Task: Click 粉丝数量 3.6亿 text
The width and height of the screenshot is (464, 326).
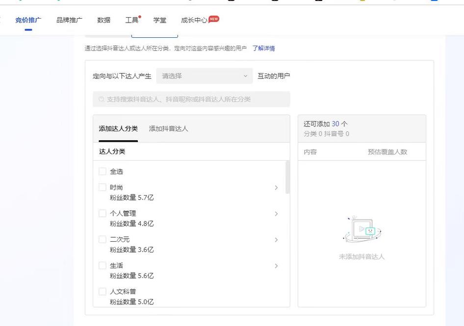Action: pyautogui.click(x=131, y=250)
